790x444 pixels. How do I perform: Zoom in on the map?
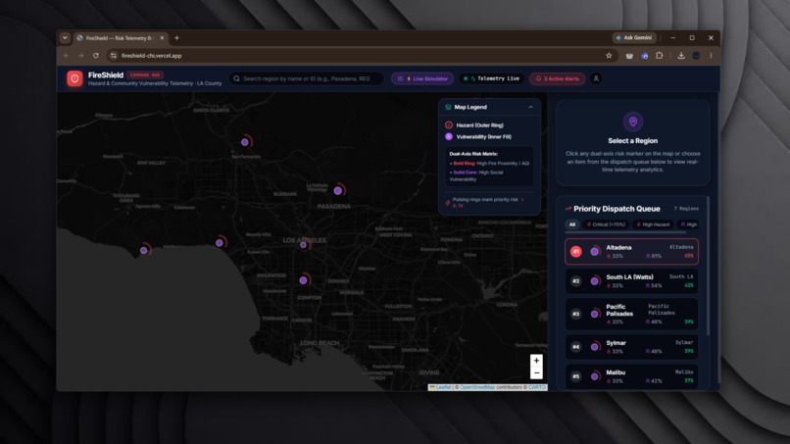(536, 361)
